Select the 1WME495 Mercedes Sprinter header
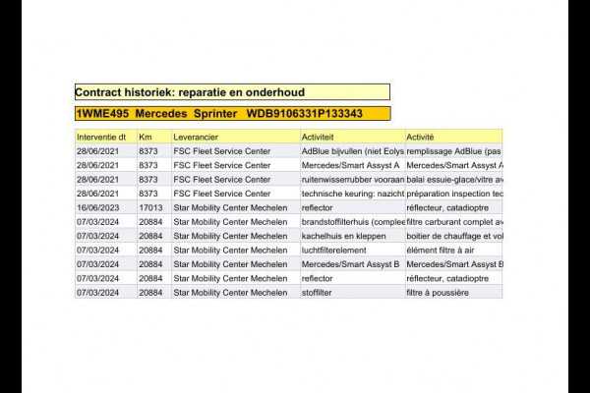 [x=231, y=114]
